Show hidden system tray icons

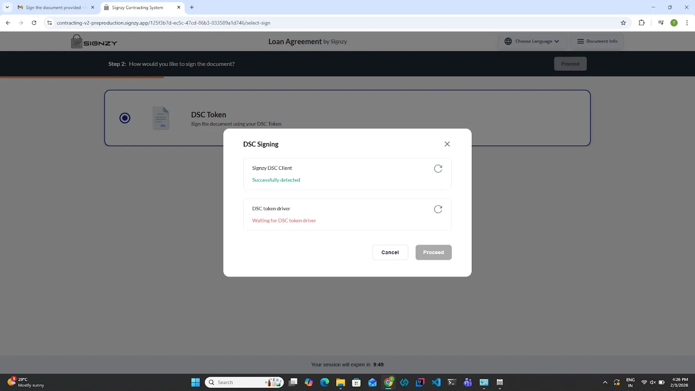click(605, 382)
